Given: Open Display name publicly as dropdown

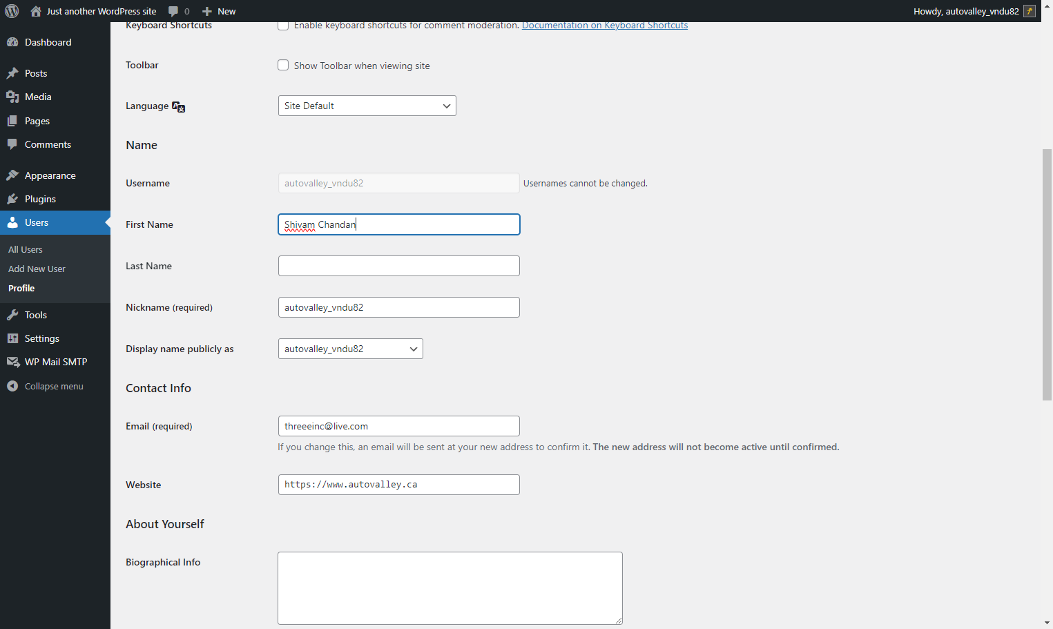Looking at the screenshot, I should [351, 349].
